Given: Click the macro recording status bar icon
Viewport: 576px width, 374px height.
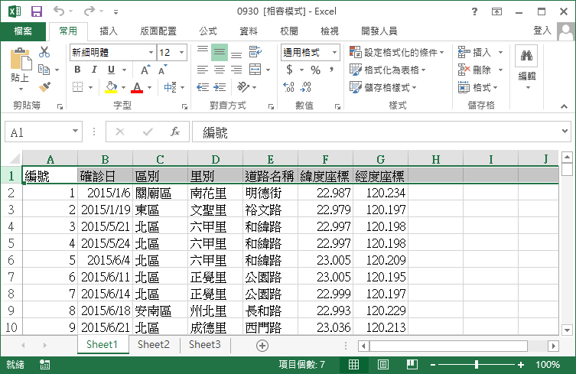Looking at the screenshot, I should (x=45, y=365).
